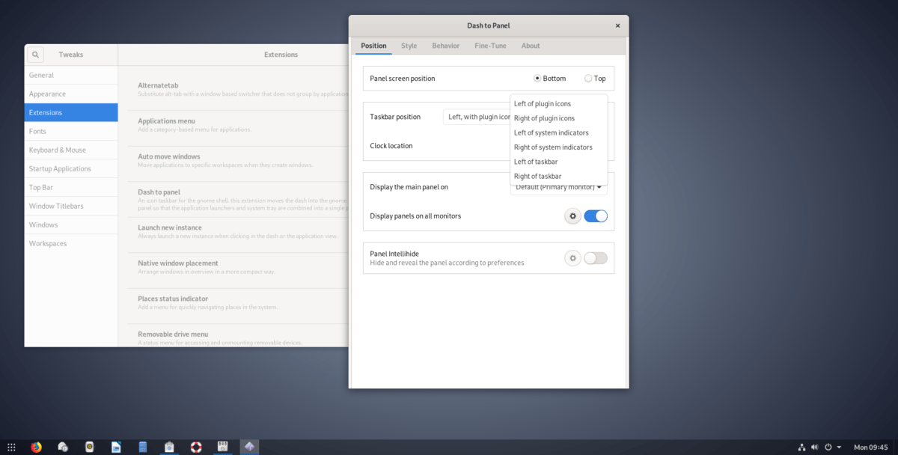Click the network icon in the system tray

point(801,446)
